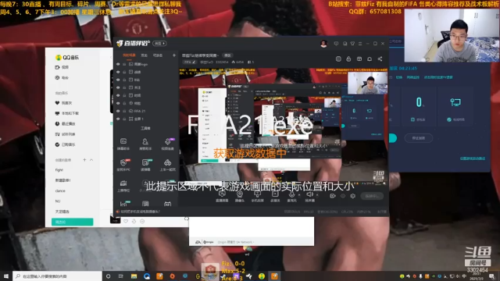The height and width of the screenshot is (281, 500).
Task: Toggle the lock on FIFA 21 source
Action: (124, 111)
